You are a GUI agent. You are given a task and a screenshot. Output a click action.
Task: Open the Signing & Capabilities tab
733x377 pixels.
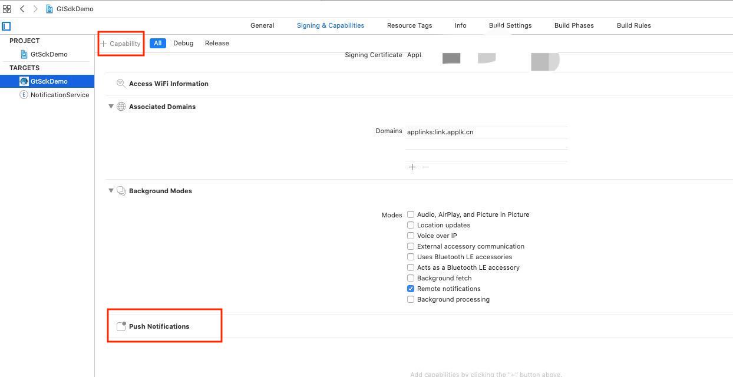point(331,25)
